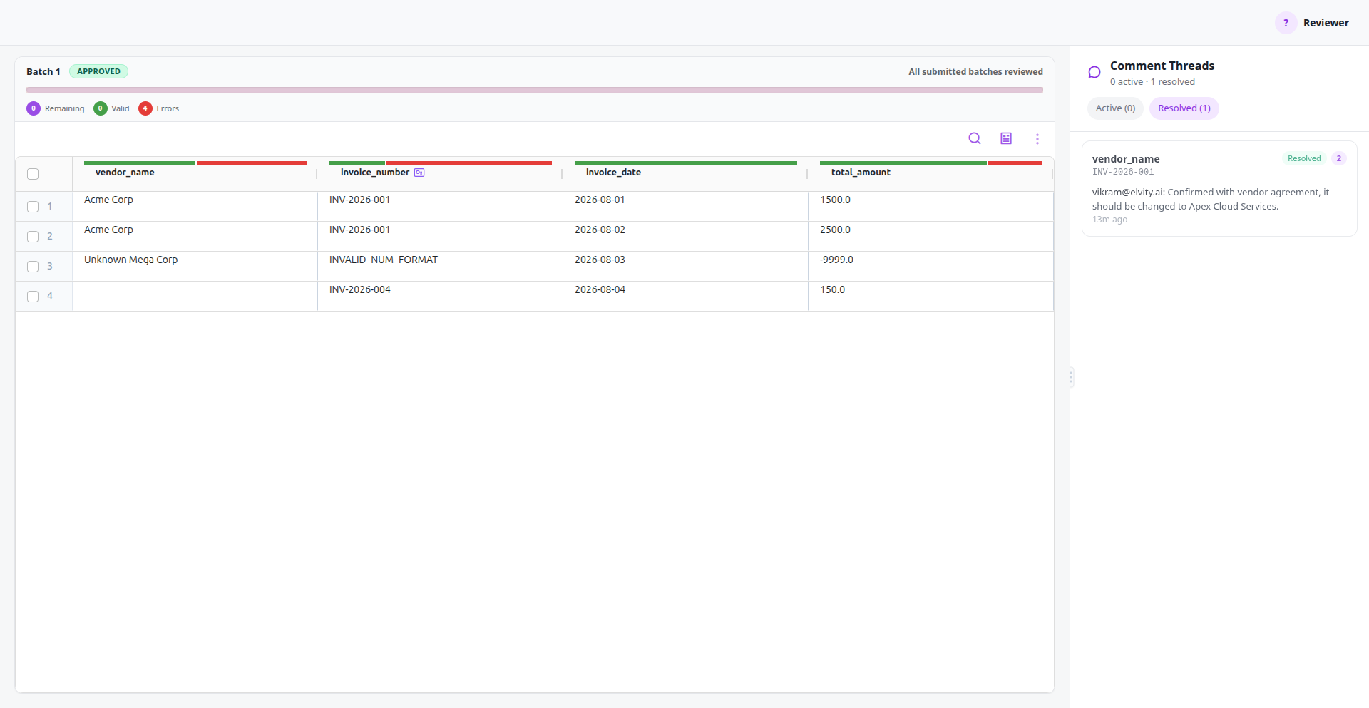Select INV-2026-001 cell in row 1
The height and width of the screenshot is (708, 1369).
[440, 206]
